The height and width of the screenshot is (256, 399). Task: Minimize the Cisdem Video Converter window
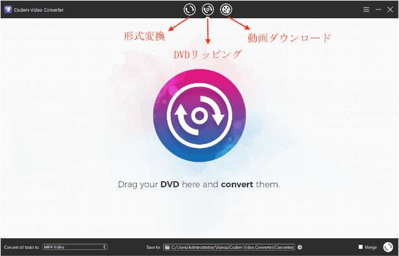click(378, 9)
